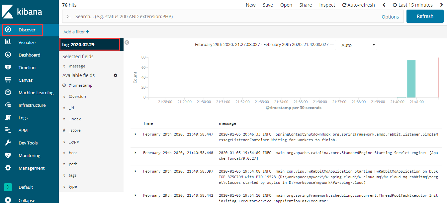
Task: Open the Inspect menu item
Action: pos(327,5)
